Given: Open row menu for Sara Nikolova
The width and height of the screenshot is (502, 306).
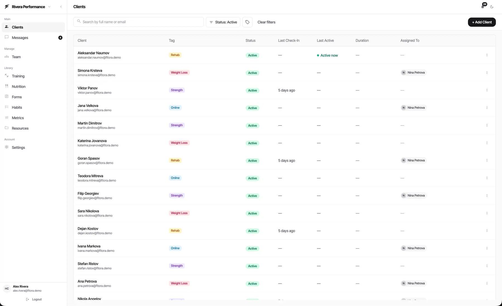Looking at the screenshot, I should pos(487,213).
